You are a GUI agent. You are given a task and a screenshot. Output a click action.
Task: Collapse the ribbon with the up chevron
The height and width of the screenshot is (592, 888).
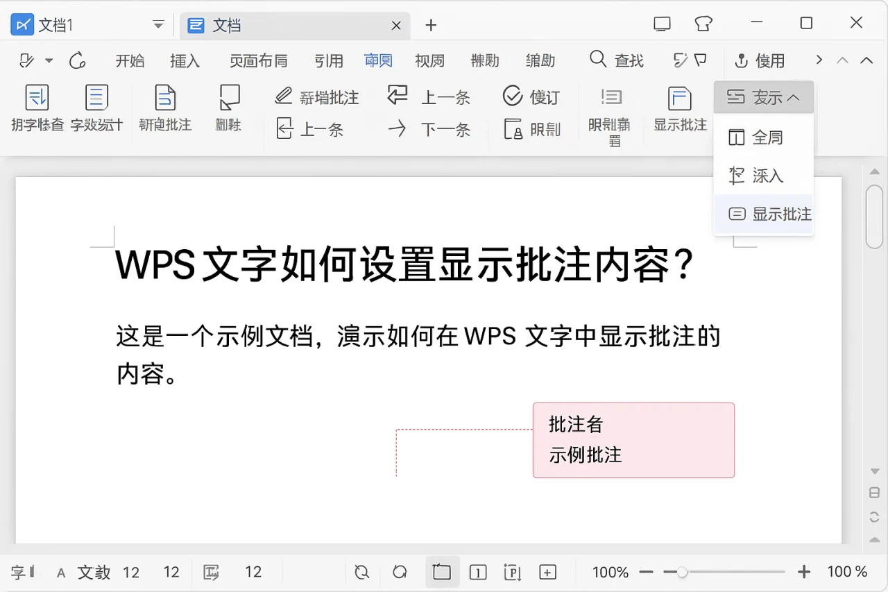866,60
